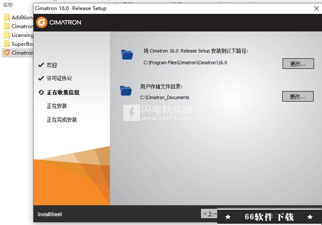Click the Cimatron folder icon in Explorer
This screenshot has height=225, width=322.
point(7,26)
